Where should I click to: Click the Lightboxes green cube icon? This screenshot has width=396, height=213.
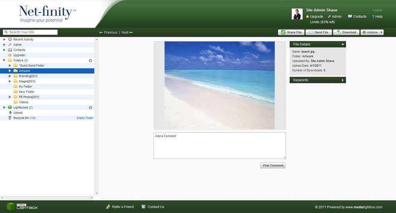coord(10,108)
